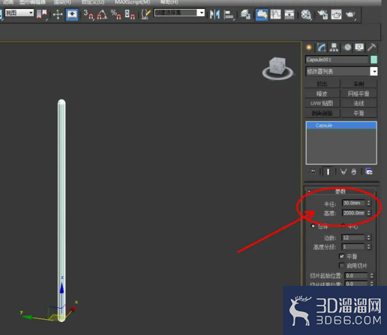387x335 pixels.
Task: Select the Select and Manipulate tool
Action: tap(58, 15)
